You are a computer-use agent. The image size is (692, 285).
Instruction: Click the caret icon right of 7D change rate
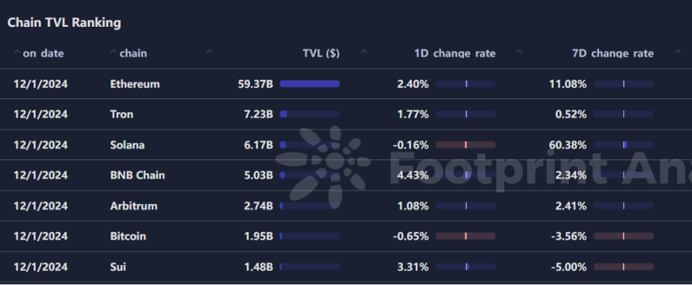click(x=677, y=52)
